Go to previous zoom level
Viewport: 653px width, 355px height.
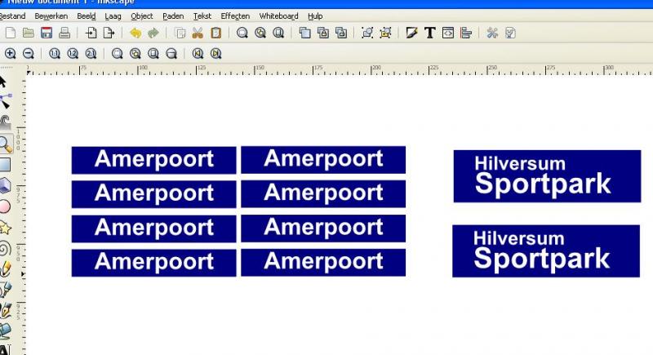pyautogui.click(x=198, y=53)
